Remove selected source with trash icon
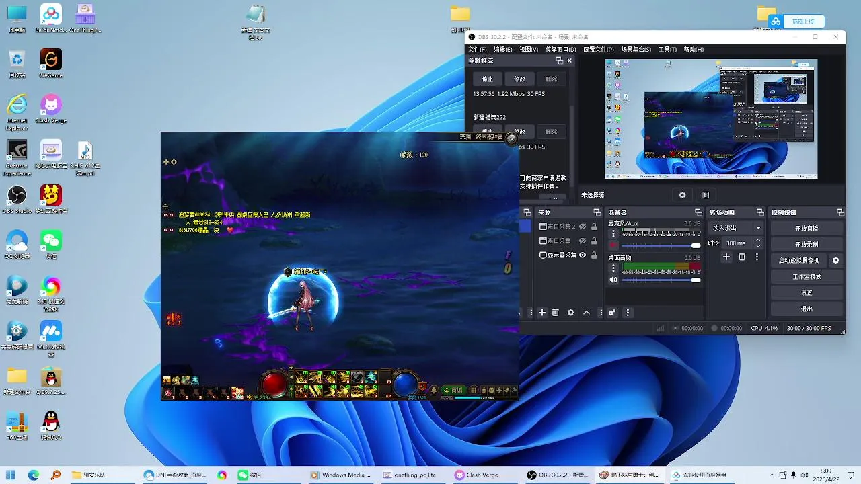This screenshot has height=484, width=861. 556,313
